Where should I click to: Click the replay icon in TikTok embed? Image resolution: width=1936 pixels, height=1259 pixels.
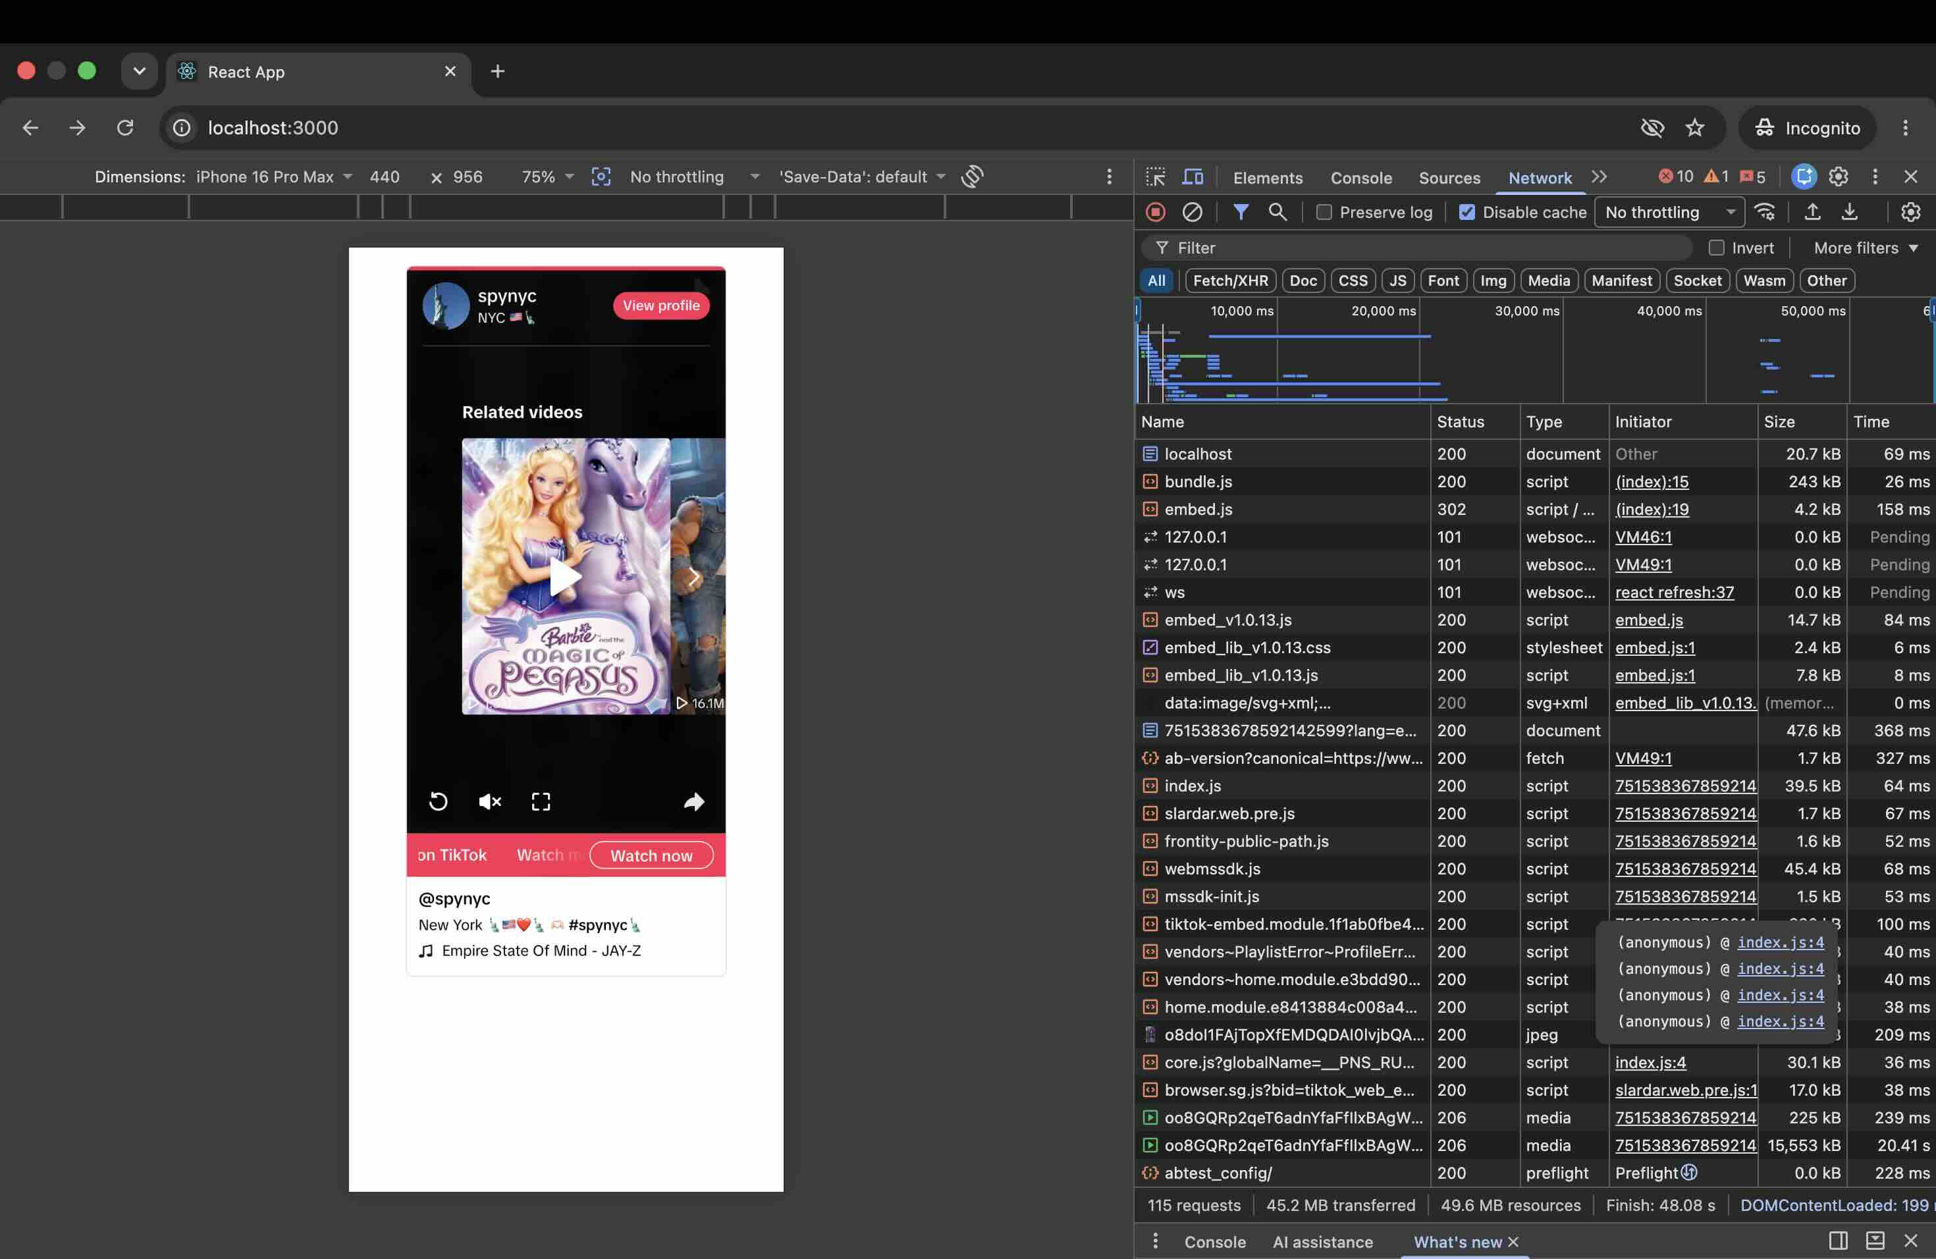pyautogui.click(x=438, y=802)
